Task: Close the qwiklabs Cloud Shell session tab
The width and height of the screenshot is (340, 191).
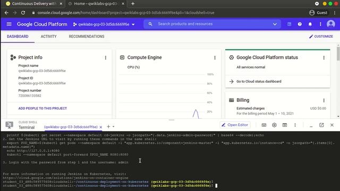Action: point(101,127)
